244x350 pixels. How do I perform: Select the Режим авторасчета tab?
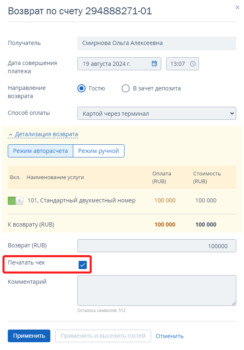coord(41,151)
